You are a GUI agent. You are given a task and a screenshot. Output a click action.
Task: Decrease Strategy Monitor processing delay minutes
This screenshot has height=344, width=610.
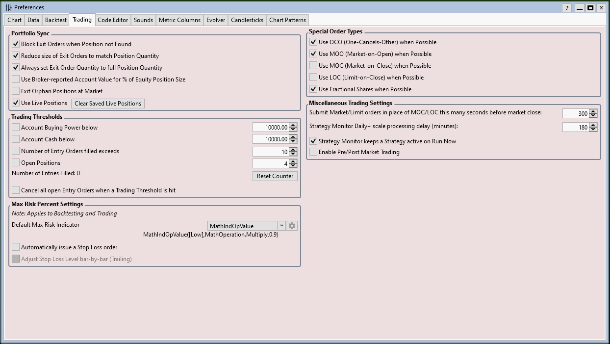coord(593,129)
